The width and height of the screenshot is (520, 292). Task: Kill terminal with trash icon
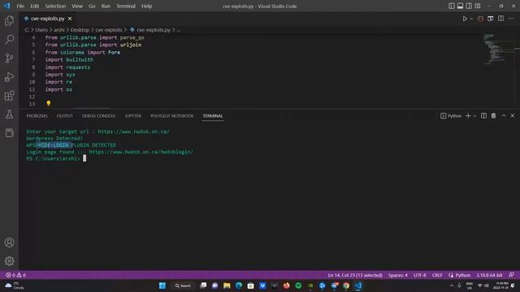tap(493, 115)
